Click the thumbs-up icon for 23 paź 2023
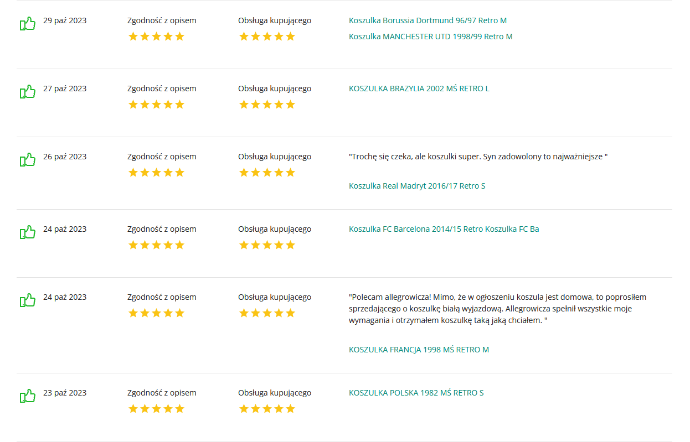 click(28, 396)
